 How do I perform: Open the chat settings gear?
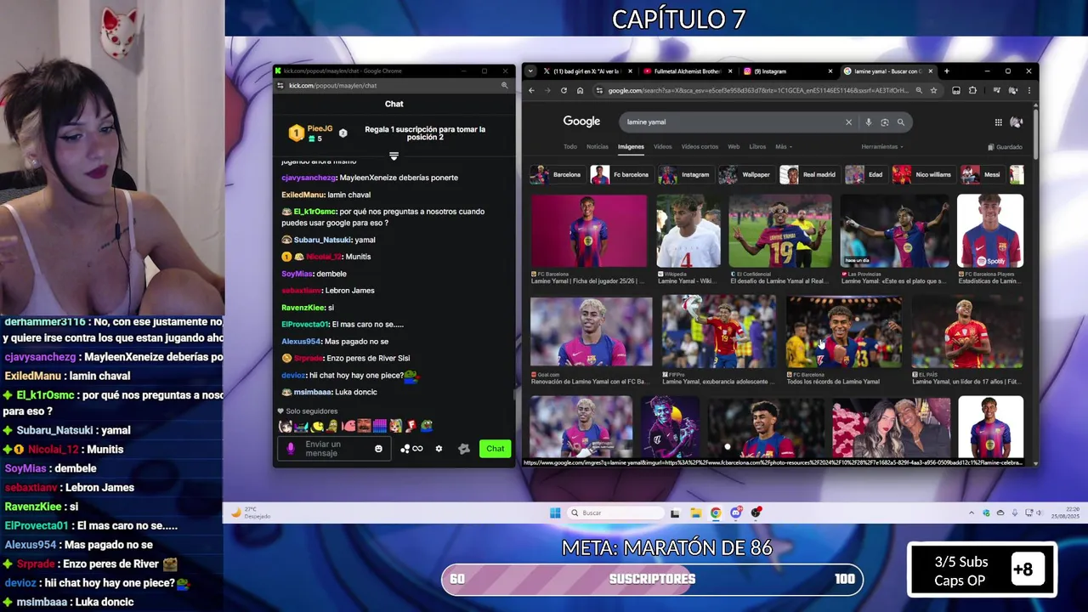(439, 449)
